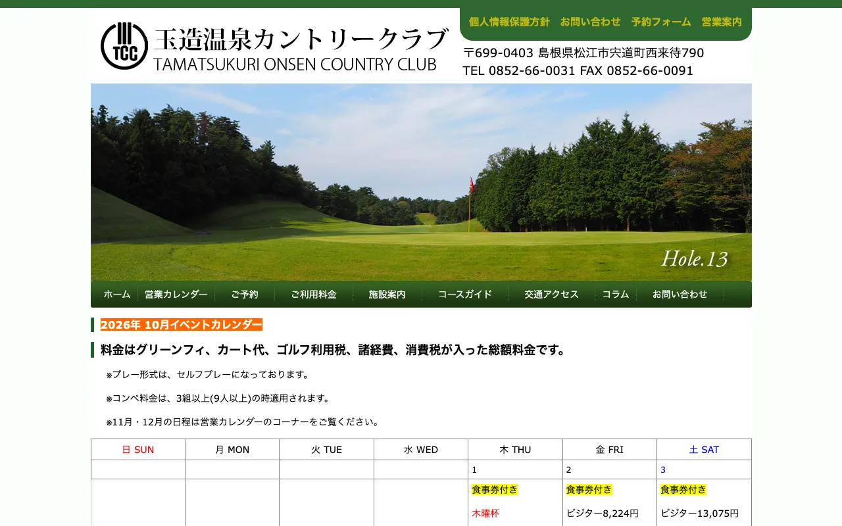Click date 1 in Thursday column

tap(474, 469)
